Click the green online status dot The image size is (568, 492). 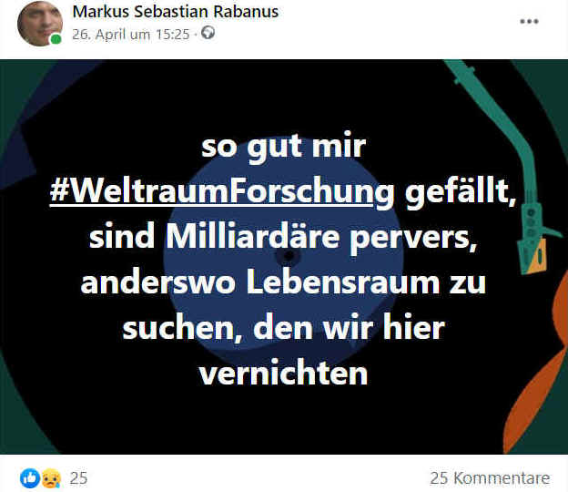56,39
